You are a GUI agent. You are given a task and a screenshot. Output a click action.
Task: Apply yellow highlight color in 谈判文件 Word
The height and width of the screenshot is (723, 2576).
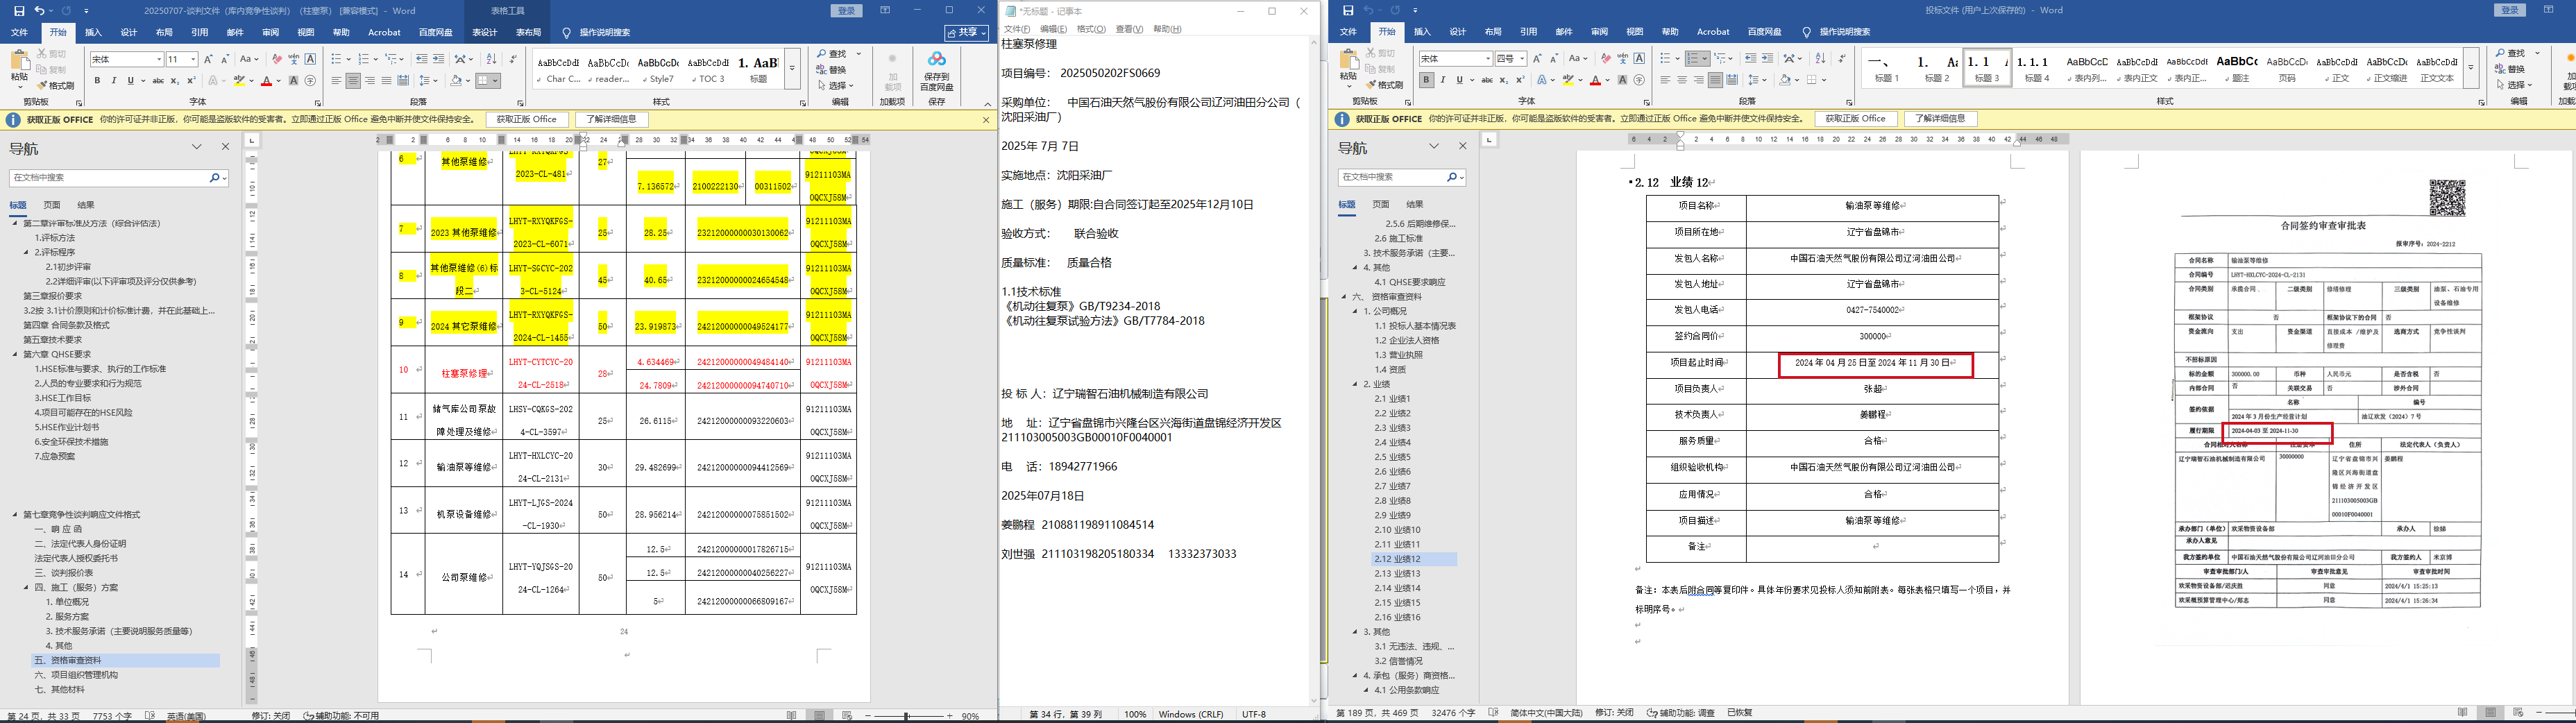pos(239,81)
